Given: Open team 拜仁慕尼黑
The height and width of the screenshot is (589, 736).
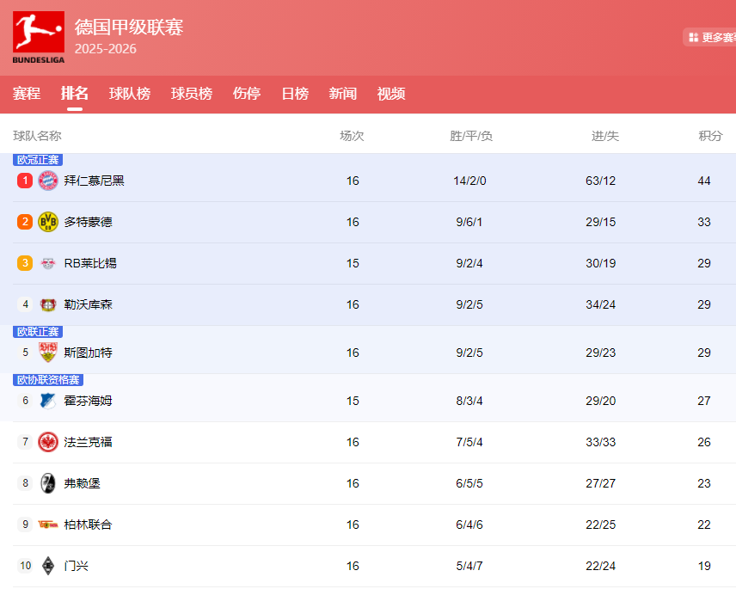Looking at the screenshot, I should click(94, 181).
